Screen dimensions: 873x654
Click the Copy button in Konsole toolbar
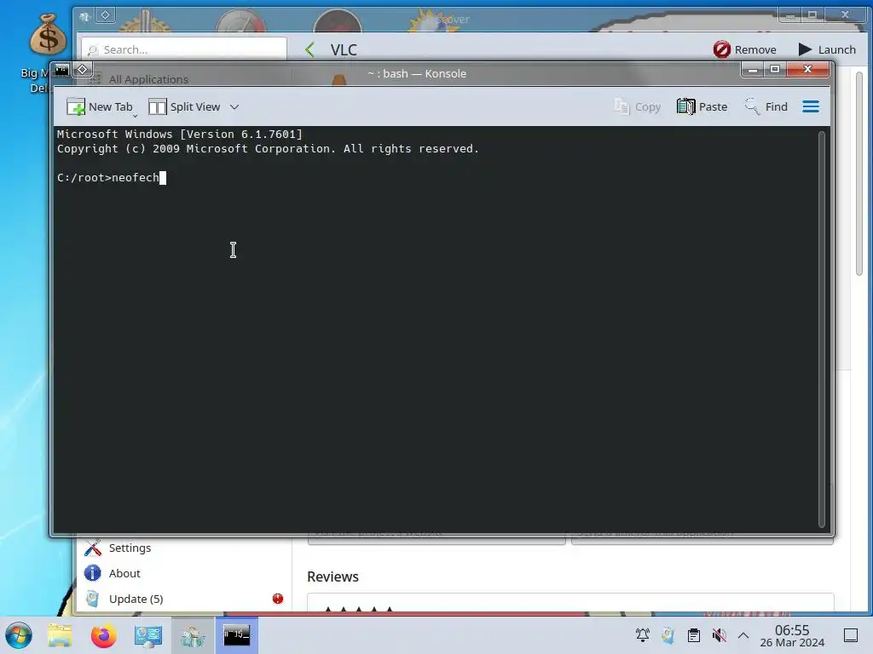pos(638,106)
